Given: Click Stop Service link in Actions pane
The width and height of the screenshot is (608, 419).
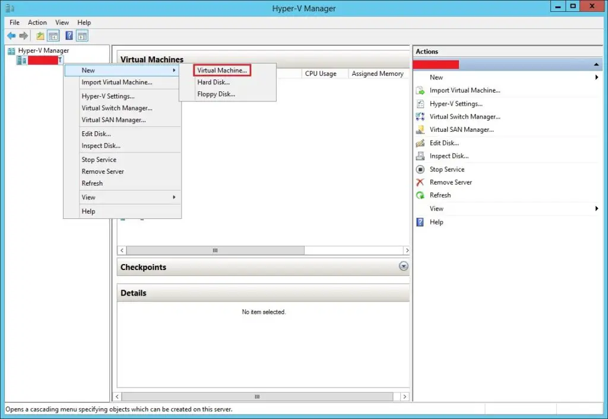Looking at the screenshot, I should click(447, 169).
